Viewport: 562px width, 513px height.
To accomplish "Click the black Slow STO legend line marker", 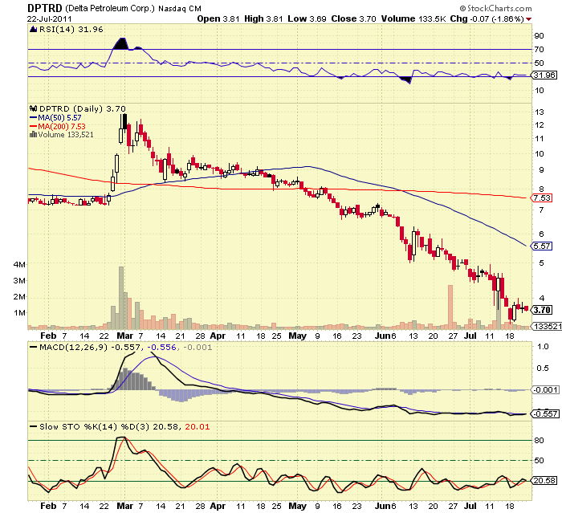I will (x=34, y=426).
